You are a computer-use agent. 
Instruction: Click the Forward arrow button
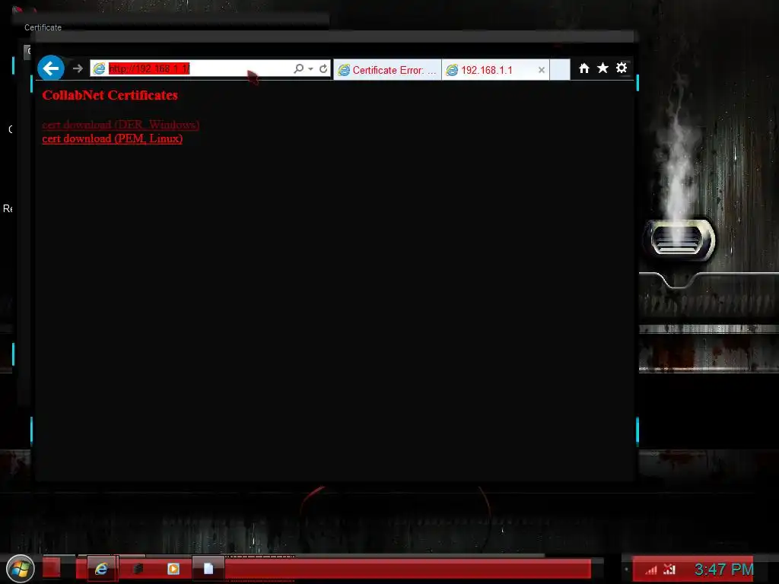[x=78, y=68]
